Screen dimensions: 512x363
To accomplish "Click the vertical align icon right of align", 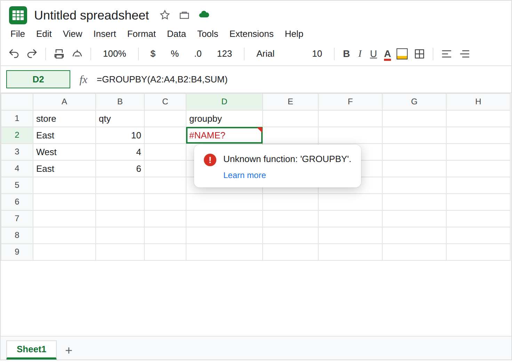I will tap(465, 54).
